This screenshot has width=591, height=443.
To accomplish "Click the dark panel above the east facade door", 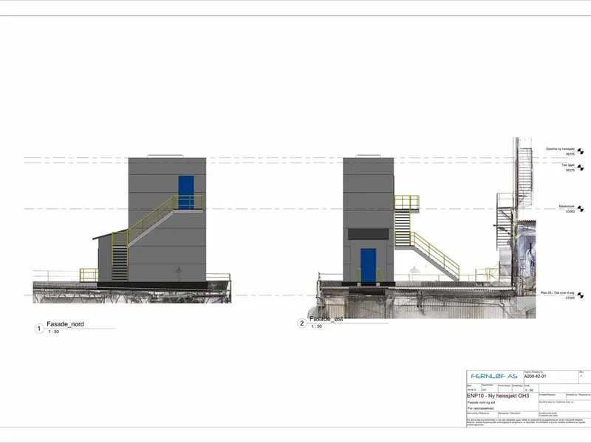I will coord(368,234).
